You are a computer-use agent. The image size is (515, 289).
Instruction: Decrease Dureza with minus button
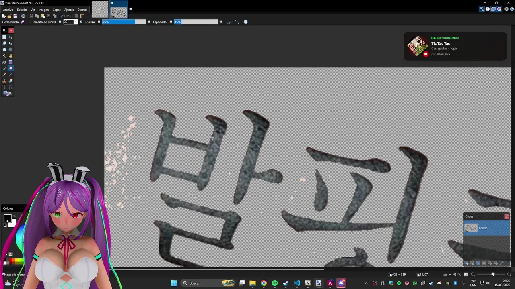99,22
